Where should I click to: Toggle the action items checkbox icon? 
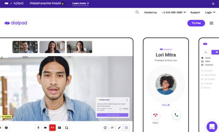126,128
